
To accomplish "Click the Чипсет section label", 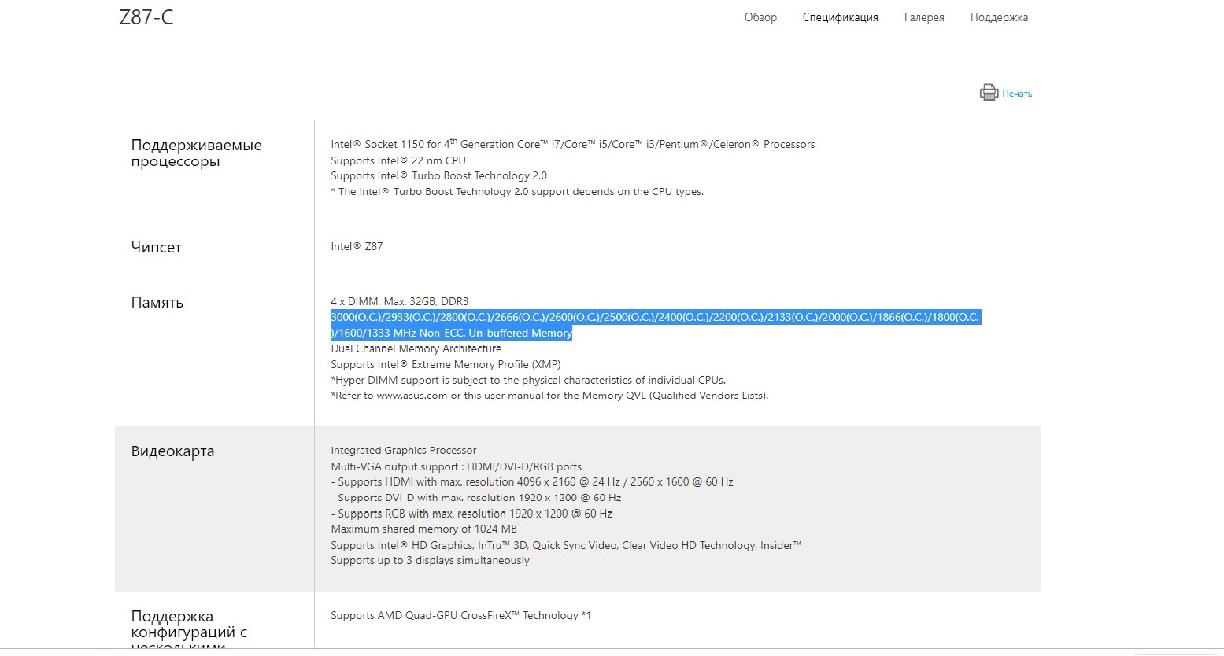I will coord(157,247).
